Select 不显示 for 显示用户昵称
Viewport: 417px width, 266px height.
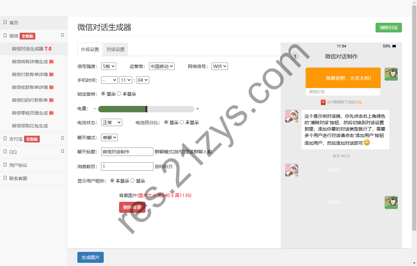point(112,181)
